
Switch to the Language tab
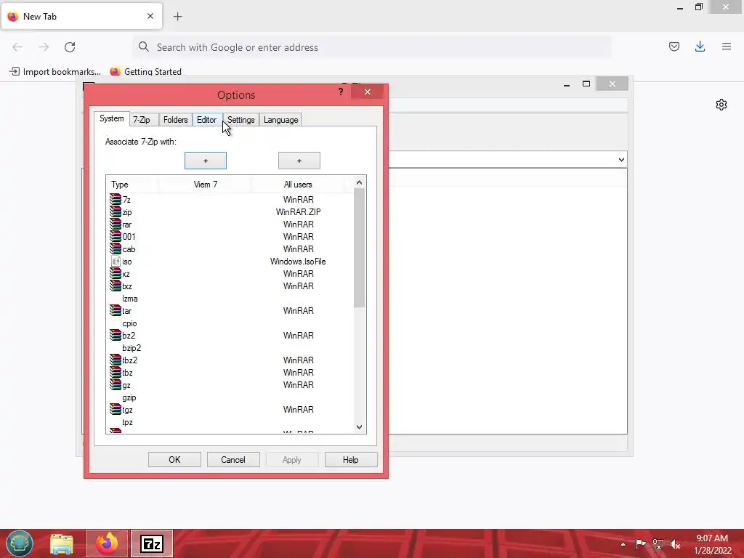[281, 120]
